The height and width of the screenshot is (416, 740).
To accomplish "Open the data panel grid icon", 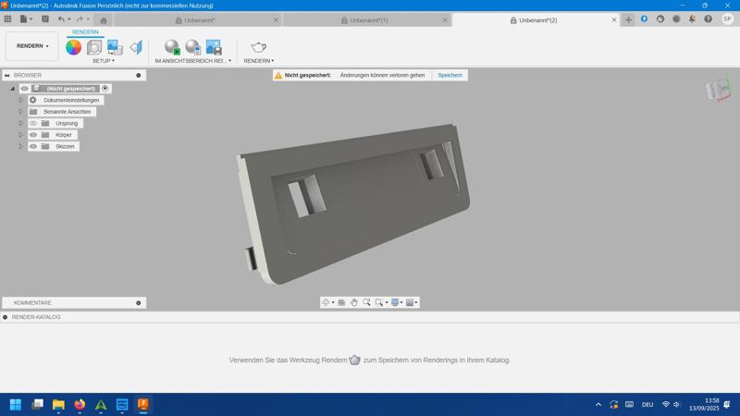I will (x=7, y=19).
